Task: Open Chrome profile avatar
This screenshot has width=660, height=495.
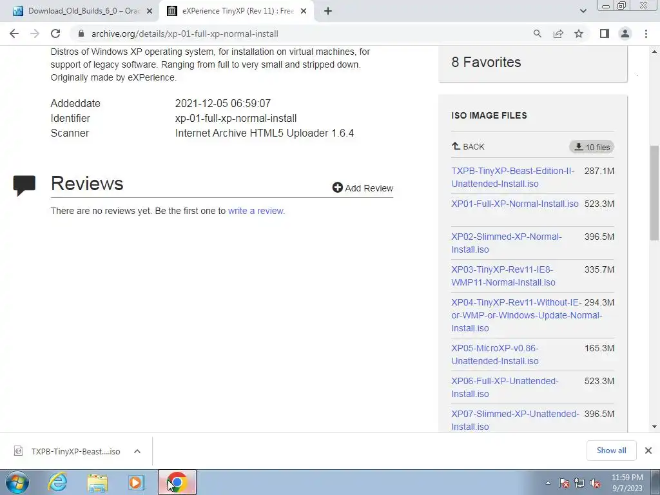Action: pos(625,34)
